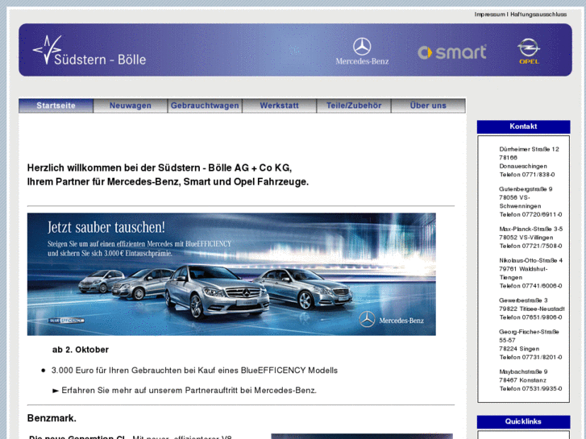This screenshot has width=586, height=439.
Task: Click 'Telefon 07531/9935-0' in Kontakt
Action: (x=530, y=388)
